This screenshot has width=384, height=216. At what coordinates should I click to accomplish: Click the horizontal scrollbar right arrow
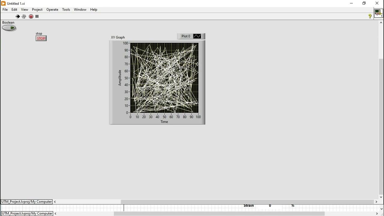coord(376,202)
